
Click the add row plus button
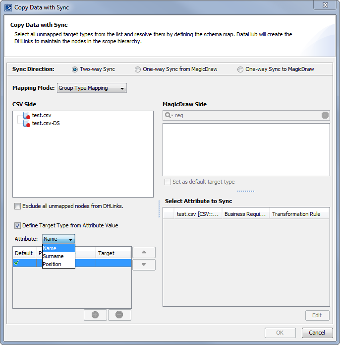95,315
